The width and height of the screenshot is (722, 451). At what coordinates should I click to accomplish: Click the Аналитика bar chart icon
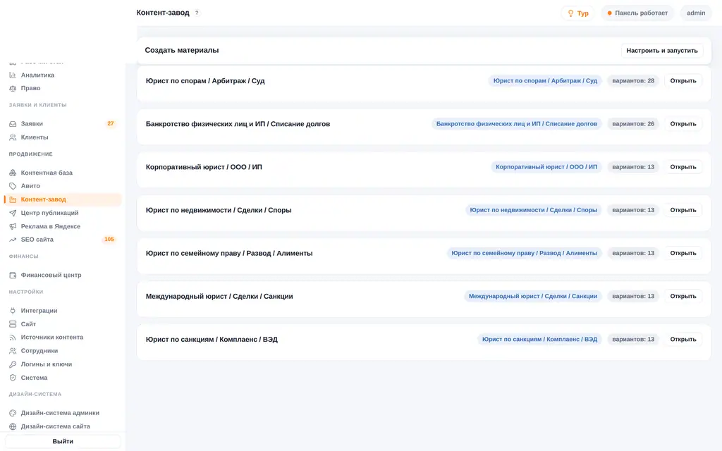tap(13, 75)
